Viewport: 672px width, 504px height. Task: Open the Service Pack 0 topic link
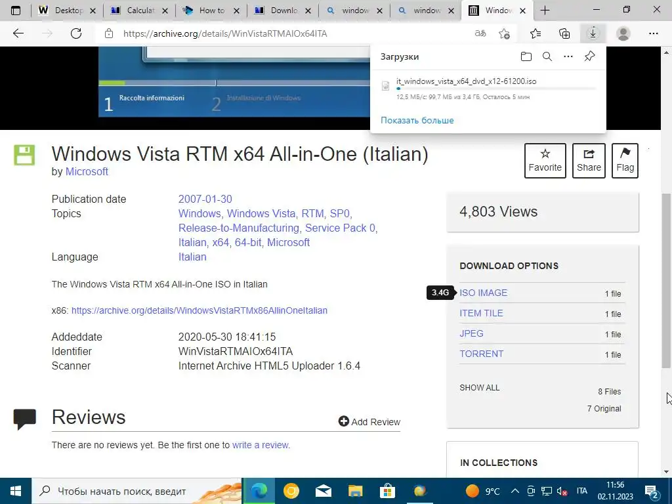pos(340,228)
